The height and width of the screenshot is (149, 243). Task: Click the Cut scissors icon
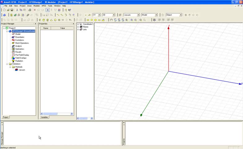pyautogui.click(x=17, y=10)
